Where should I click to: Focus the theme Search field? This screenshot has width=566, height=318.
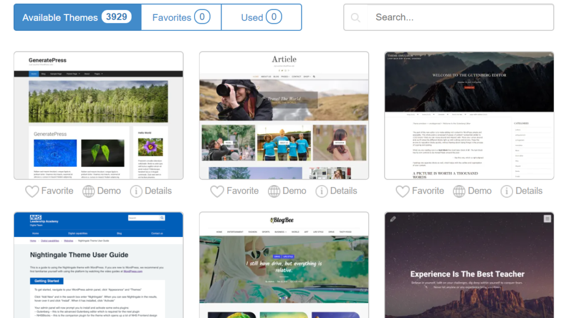(x=459, y=17)
